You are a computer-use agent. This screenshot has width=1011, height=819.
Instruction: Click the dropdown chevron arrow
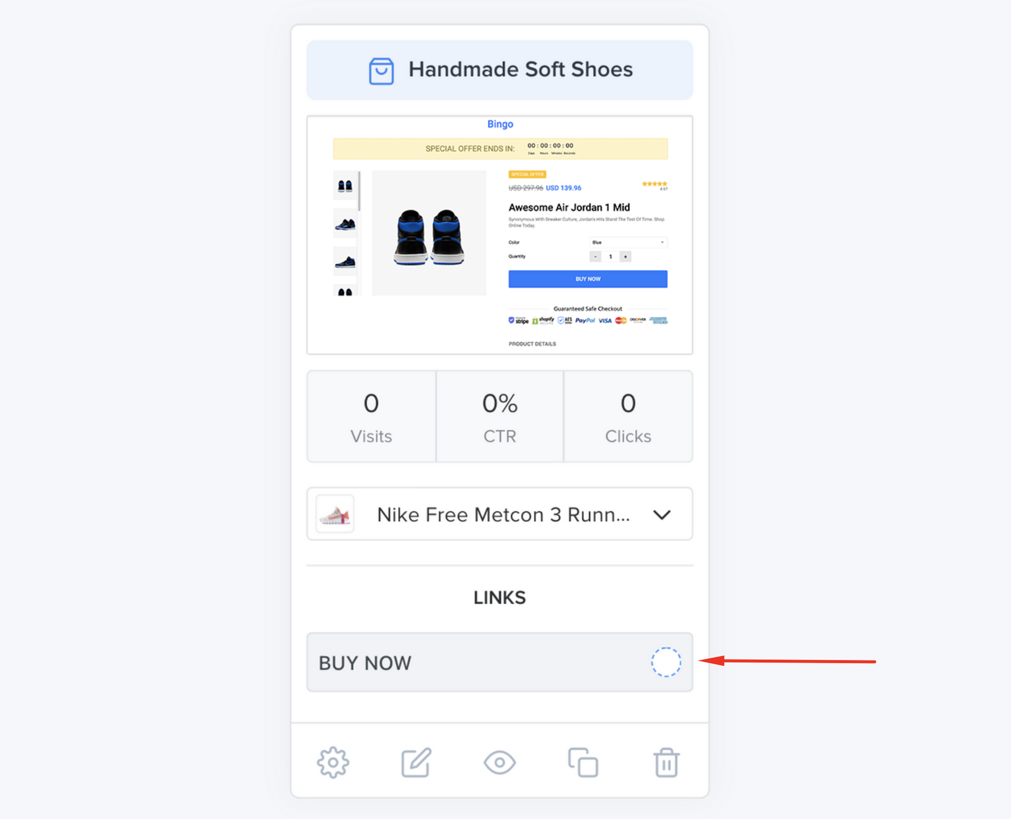[x=661, y=514]
